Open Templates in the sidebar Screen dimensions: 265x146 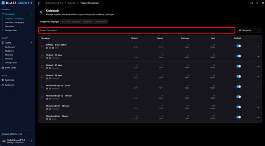(x=9, y=27)
